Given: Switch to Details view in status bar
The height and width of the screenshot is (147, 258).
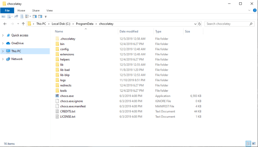Looking at the screenshot, I should [248, 144].
